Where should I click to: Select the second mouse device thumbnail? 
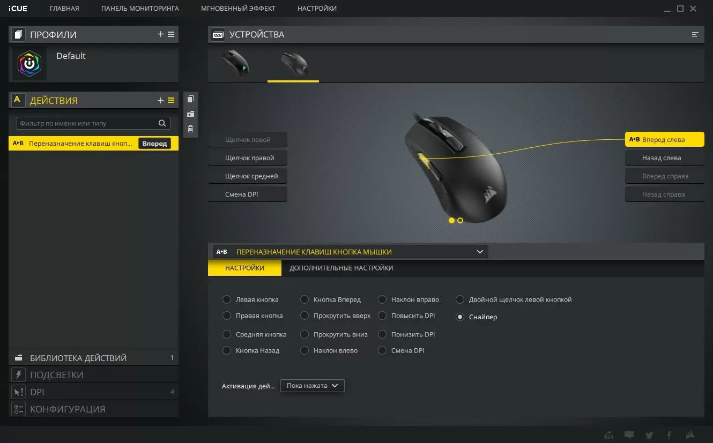pyautogui.click(x=294, y=63)
